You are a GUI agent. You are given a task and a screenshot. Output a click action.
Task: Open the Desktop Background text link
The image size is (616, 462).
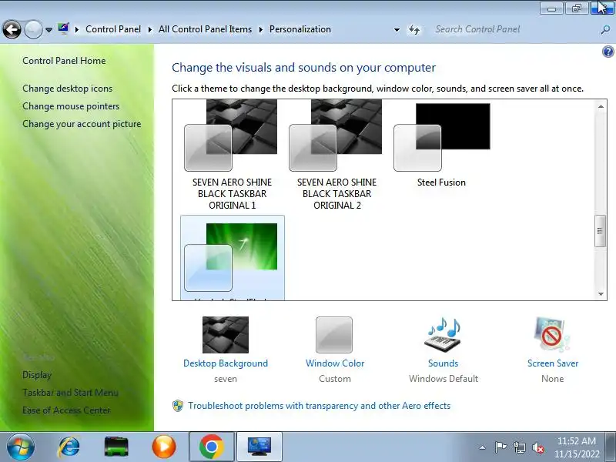[226, 363]
